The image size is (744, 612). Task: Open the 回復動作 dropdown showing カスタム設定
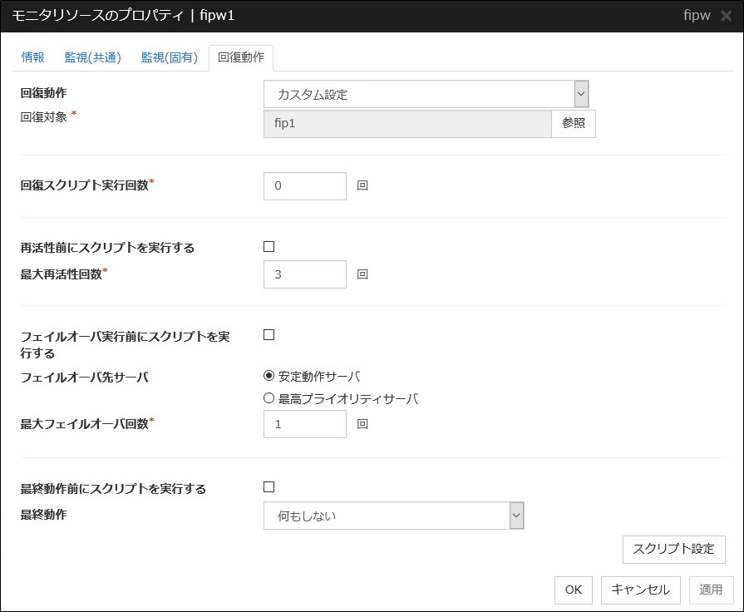(x=416, y=93)
